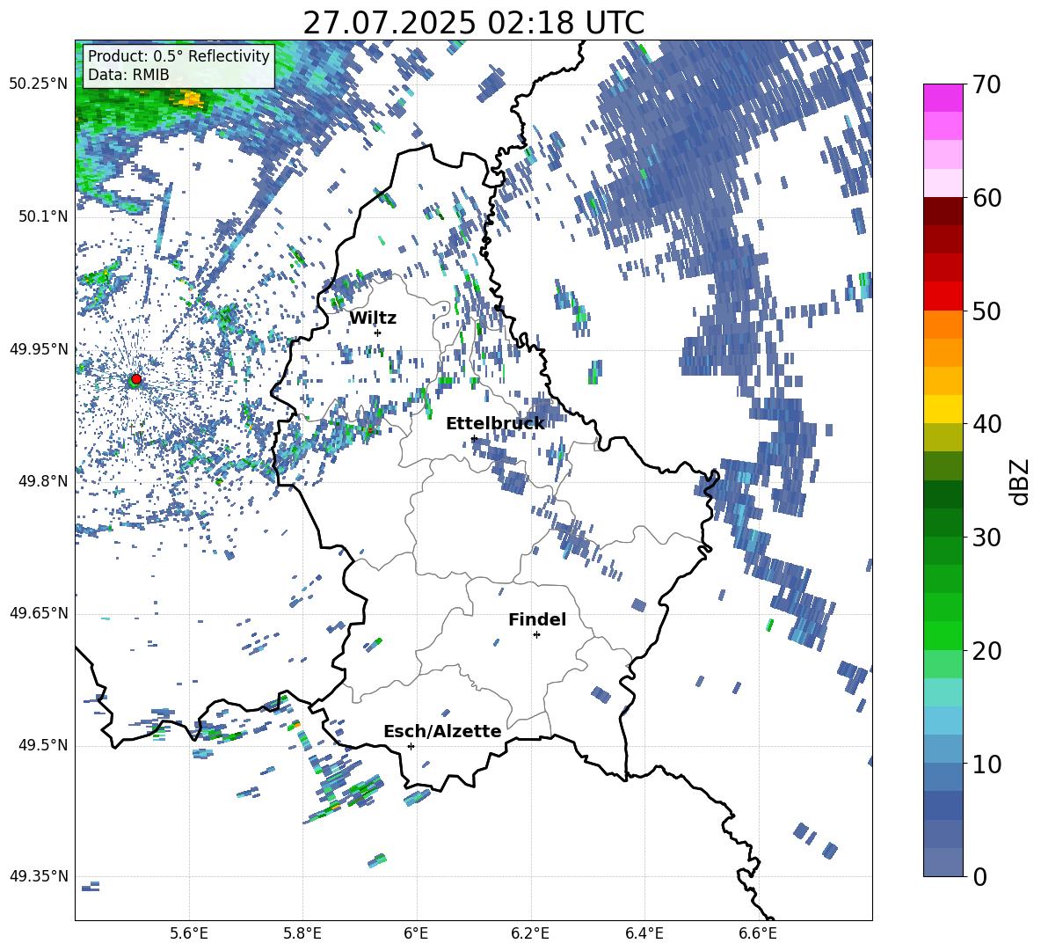The image size is (1041, 951).
Task: Click the 70 value on the colorbar
Action: [x=986, y=85]
